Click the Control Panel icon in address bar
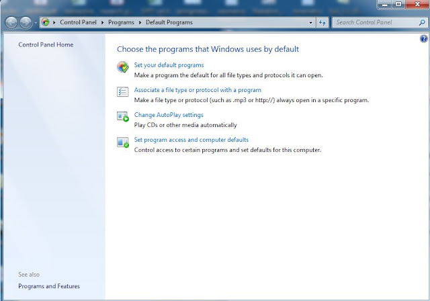This screenshot has height=301, width=430. coord(46,22)
